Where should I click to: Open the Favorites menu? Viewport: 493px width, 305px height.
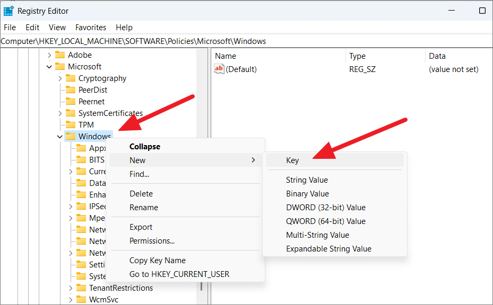(x=91, y=28)
